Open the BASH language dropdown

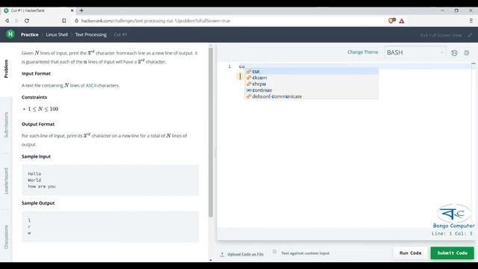coord(415,52)
